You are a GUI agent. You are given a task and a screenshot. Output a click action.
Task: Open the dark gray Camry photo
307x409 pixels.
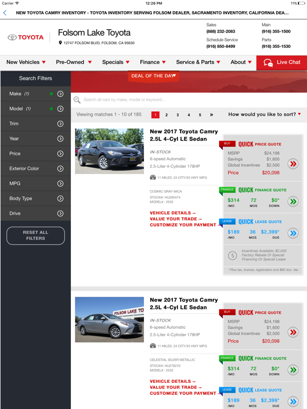point(109,151)
